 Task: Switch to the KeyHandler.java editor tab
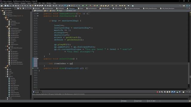click(x=92, y=8)
